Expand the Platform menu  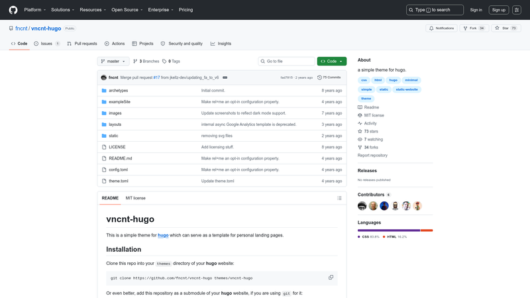coord(35,10)
